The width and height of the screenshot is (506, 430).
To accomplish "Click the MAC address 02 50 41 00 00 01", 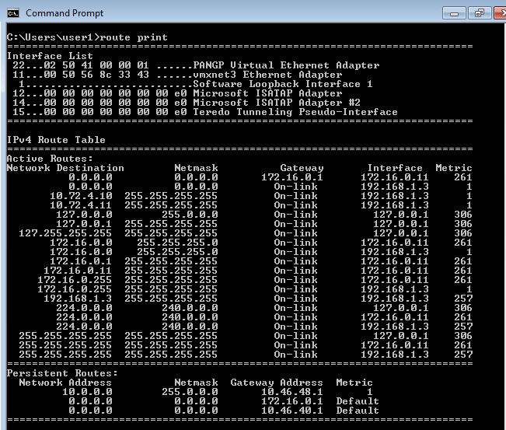I will (96, 65).
